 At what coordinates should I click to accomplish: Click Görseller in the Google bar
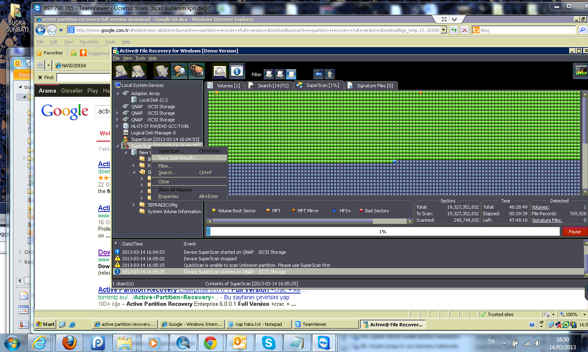coord(72,91)
